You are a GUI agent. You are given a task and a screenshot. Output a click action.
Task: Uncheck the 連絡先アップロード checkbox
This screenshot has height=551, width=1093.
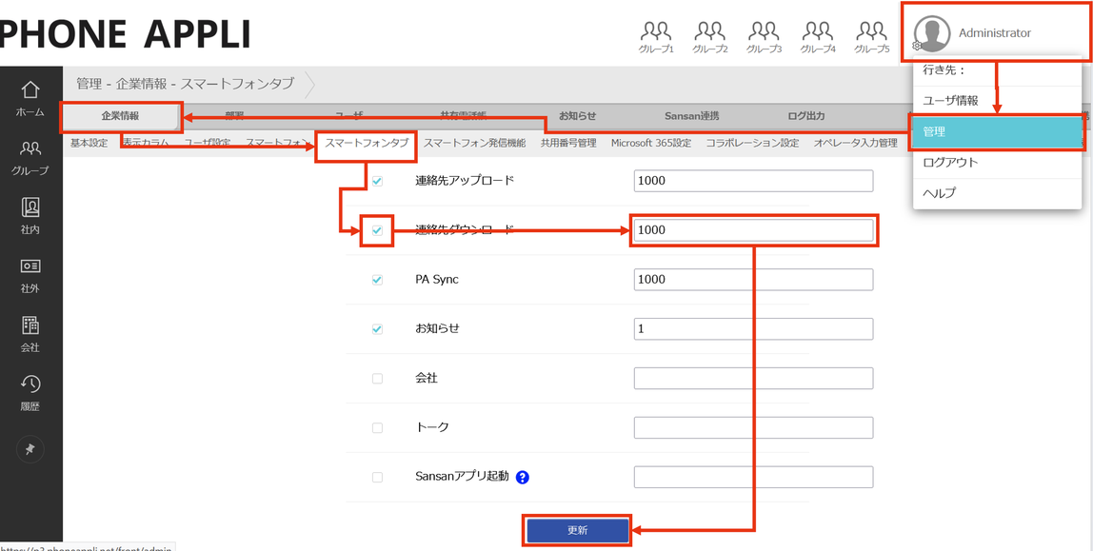pyautogui.click(x=377, y=181)
